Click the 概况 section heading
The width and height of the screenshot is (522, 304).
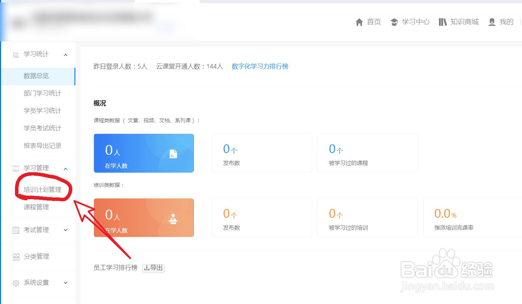100,103
